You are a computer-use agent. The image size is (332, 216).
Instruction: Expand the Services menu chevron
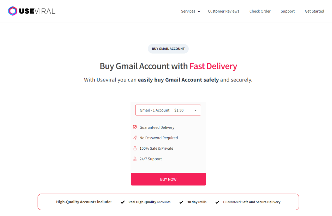(199, 11)
